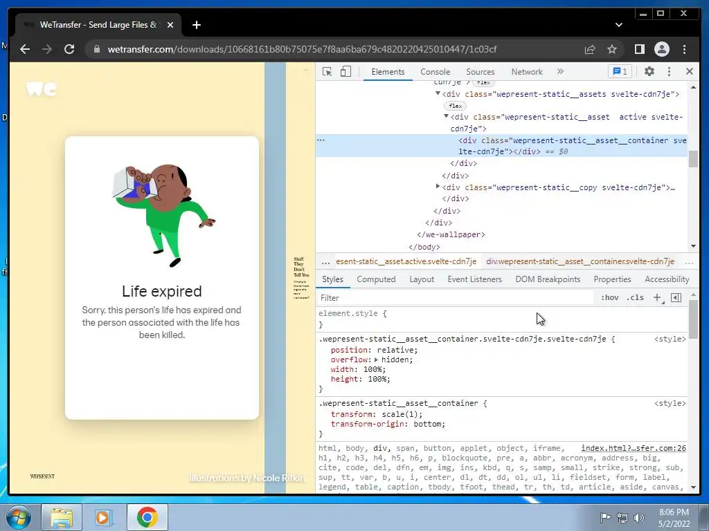Go back in browser history

click(x=25, y=49)
